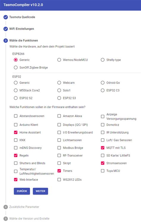Enable Amazon Alexa checkbox

[59, 116]
